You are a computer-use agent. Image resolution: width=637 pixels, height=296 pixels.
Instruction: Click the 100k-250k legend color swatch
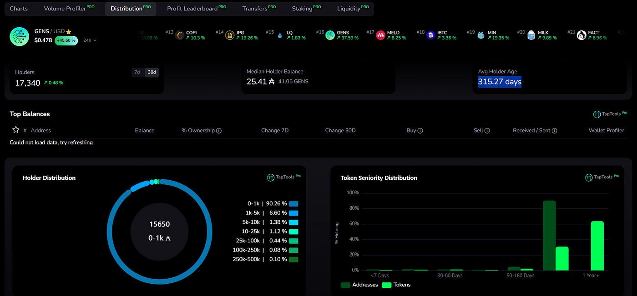click(x=293, y=250)
